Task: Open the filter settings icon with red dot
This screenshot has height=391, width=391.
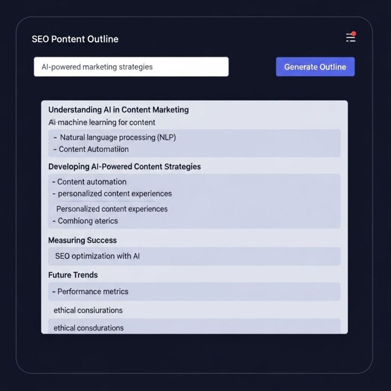Action: [350, 38]
